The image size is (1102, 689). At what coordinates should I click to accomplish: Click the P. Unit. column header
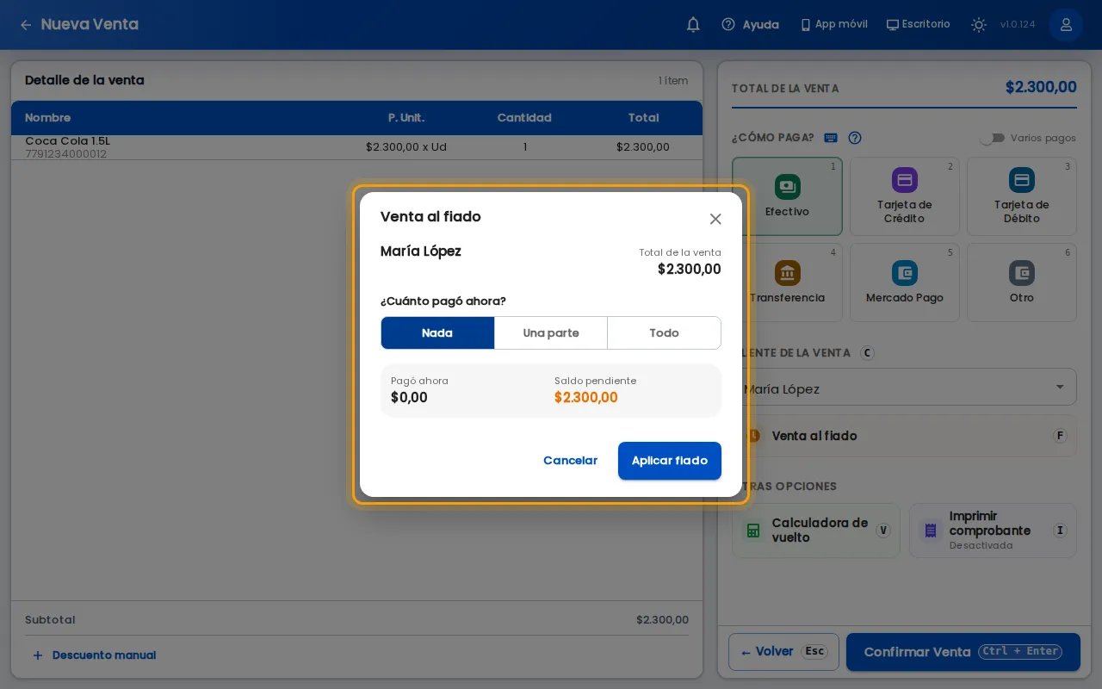[406, 118]
